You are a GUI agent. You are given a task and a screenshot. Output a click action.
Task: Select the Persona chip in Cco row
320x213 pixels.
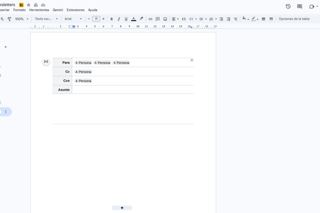(x=83, y=81)
